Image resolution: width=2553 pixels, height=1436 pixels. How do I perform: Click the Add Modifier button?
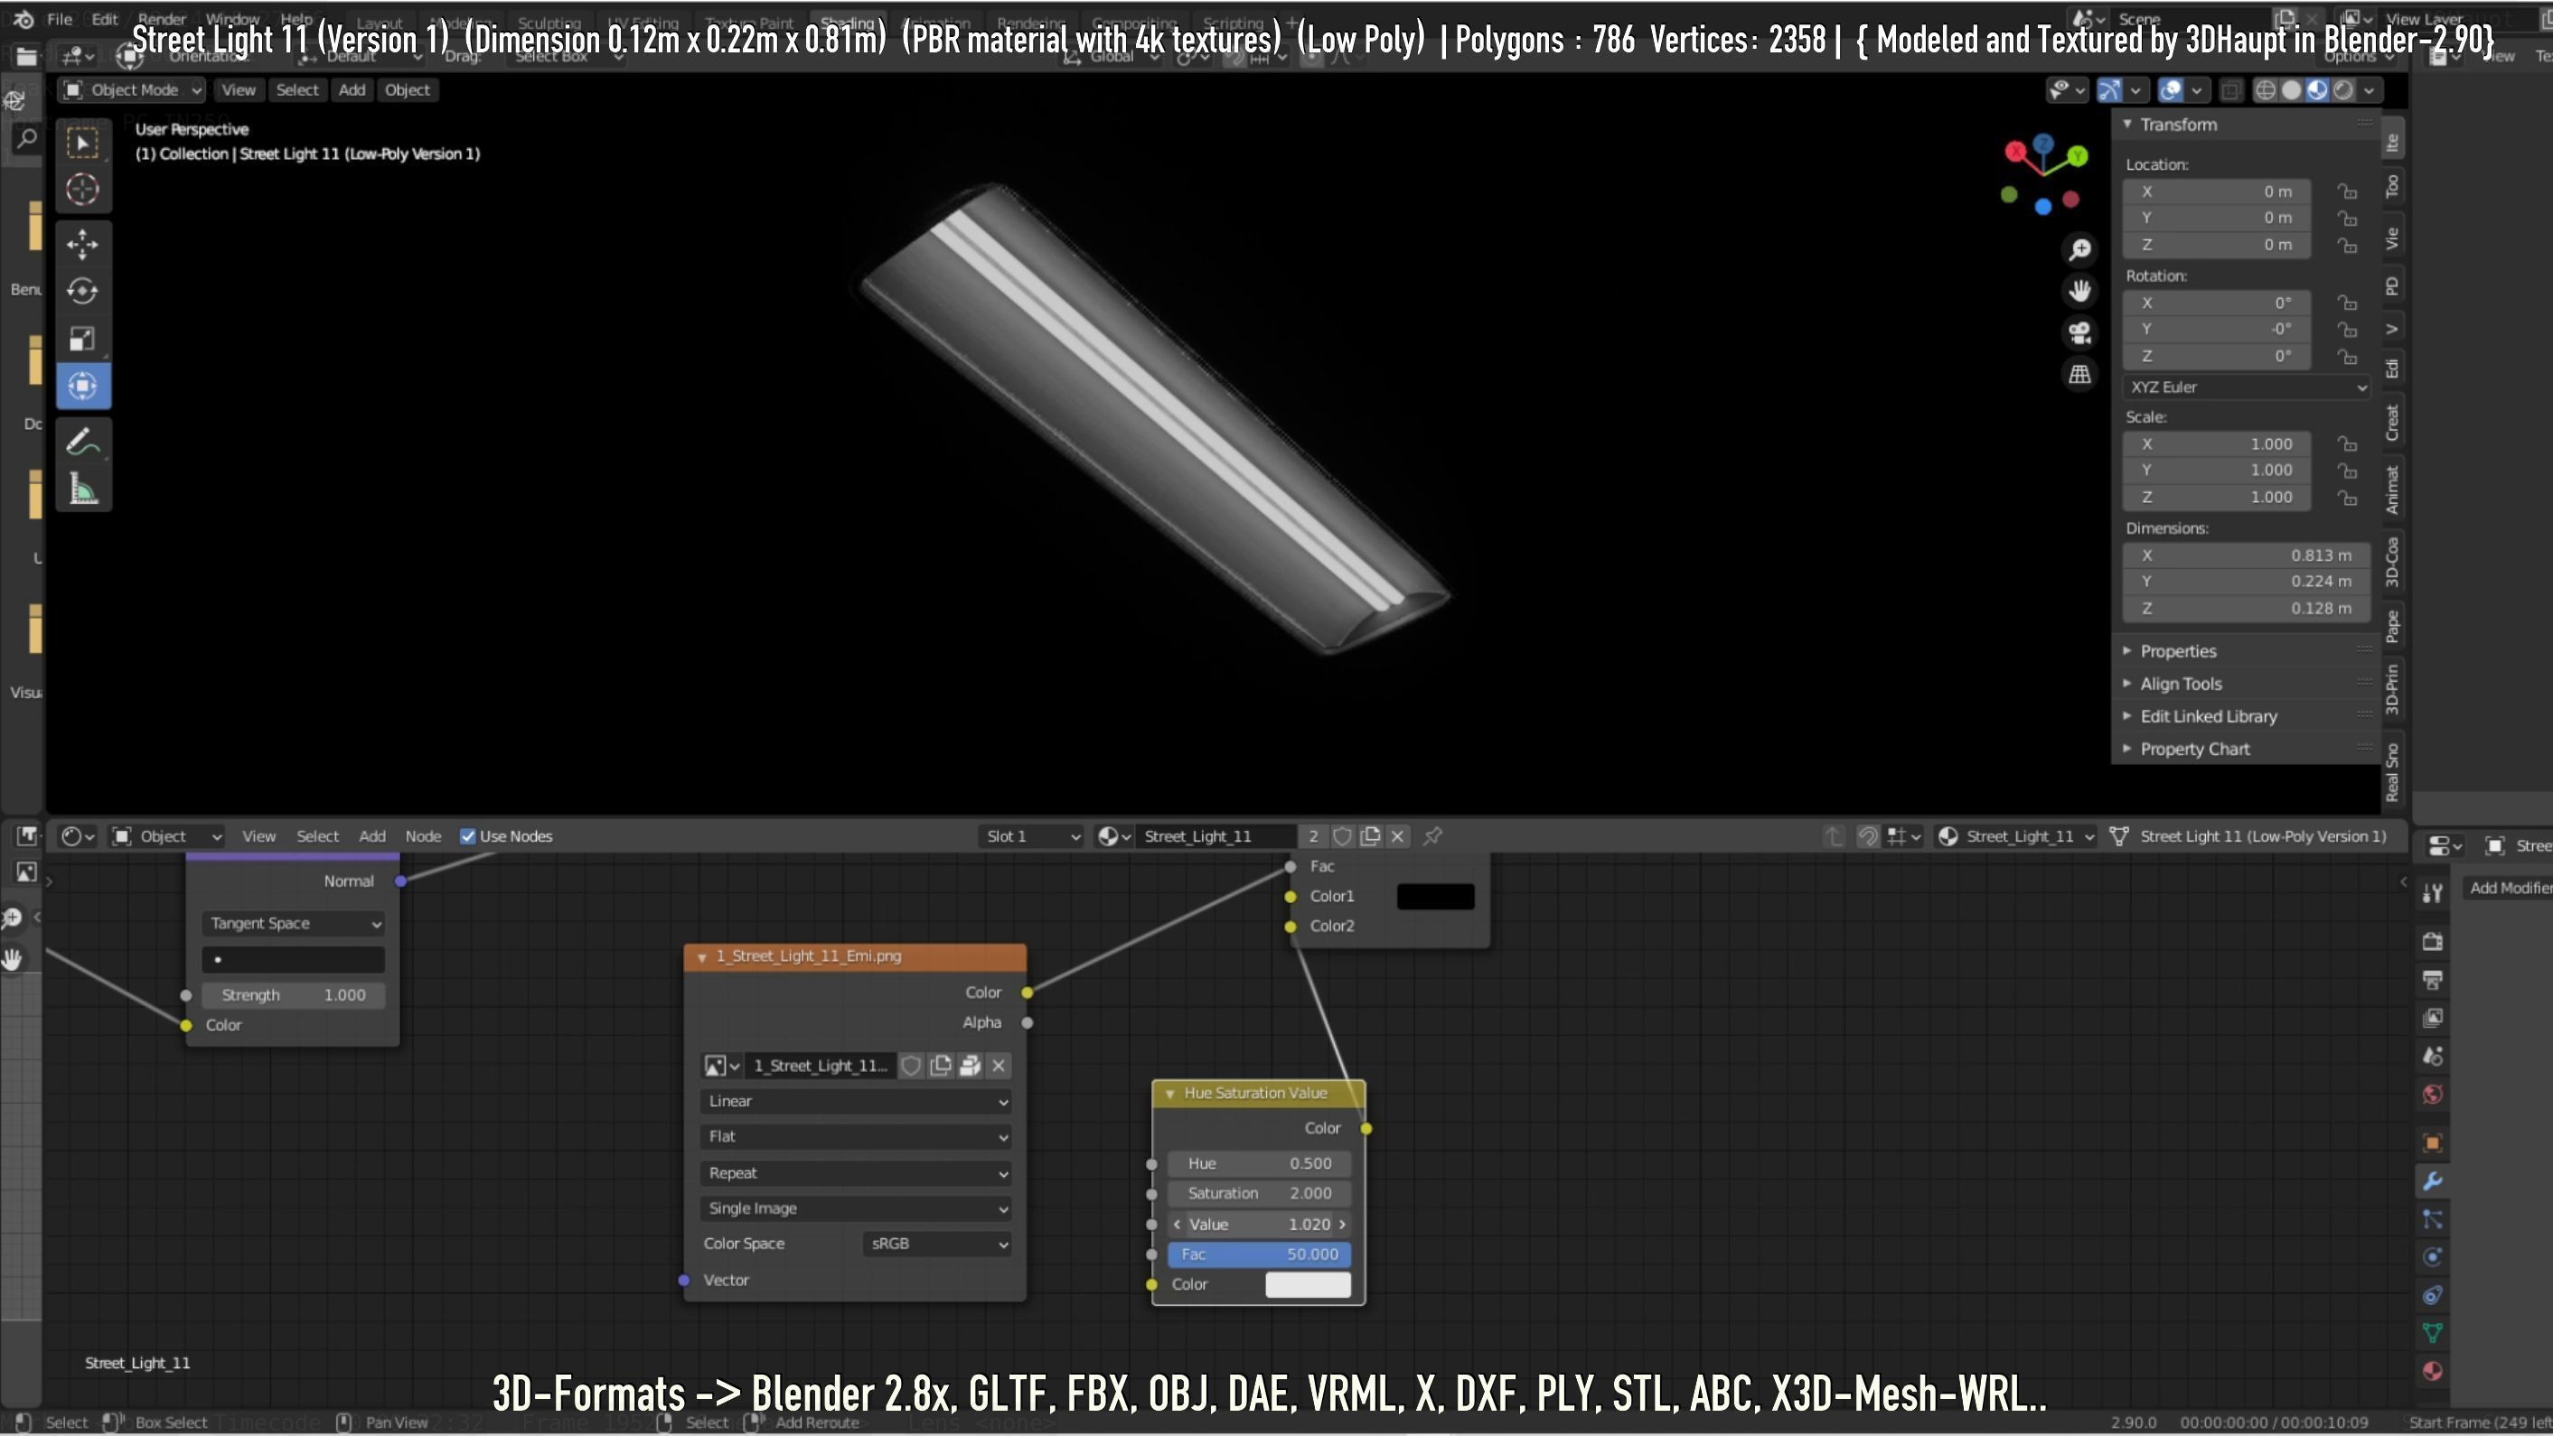tap(2509, 888)
